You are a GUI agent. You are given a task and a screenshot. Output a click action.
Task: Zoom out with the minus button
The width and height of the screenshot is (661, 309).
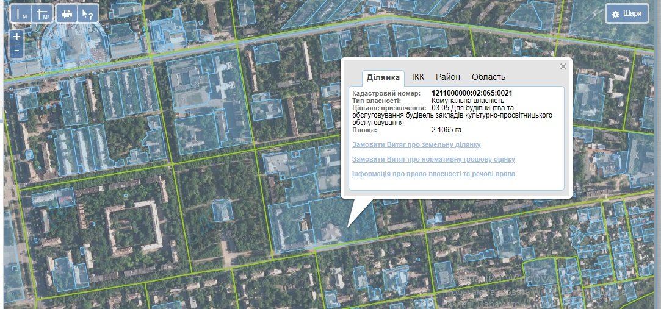pos(16,51)
